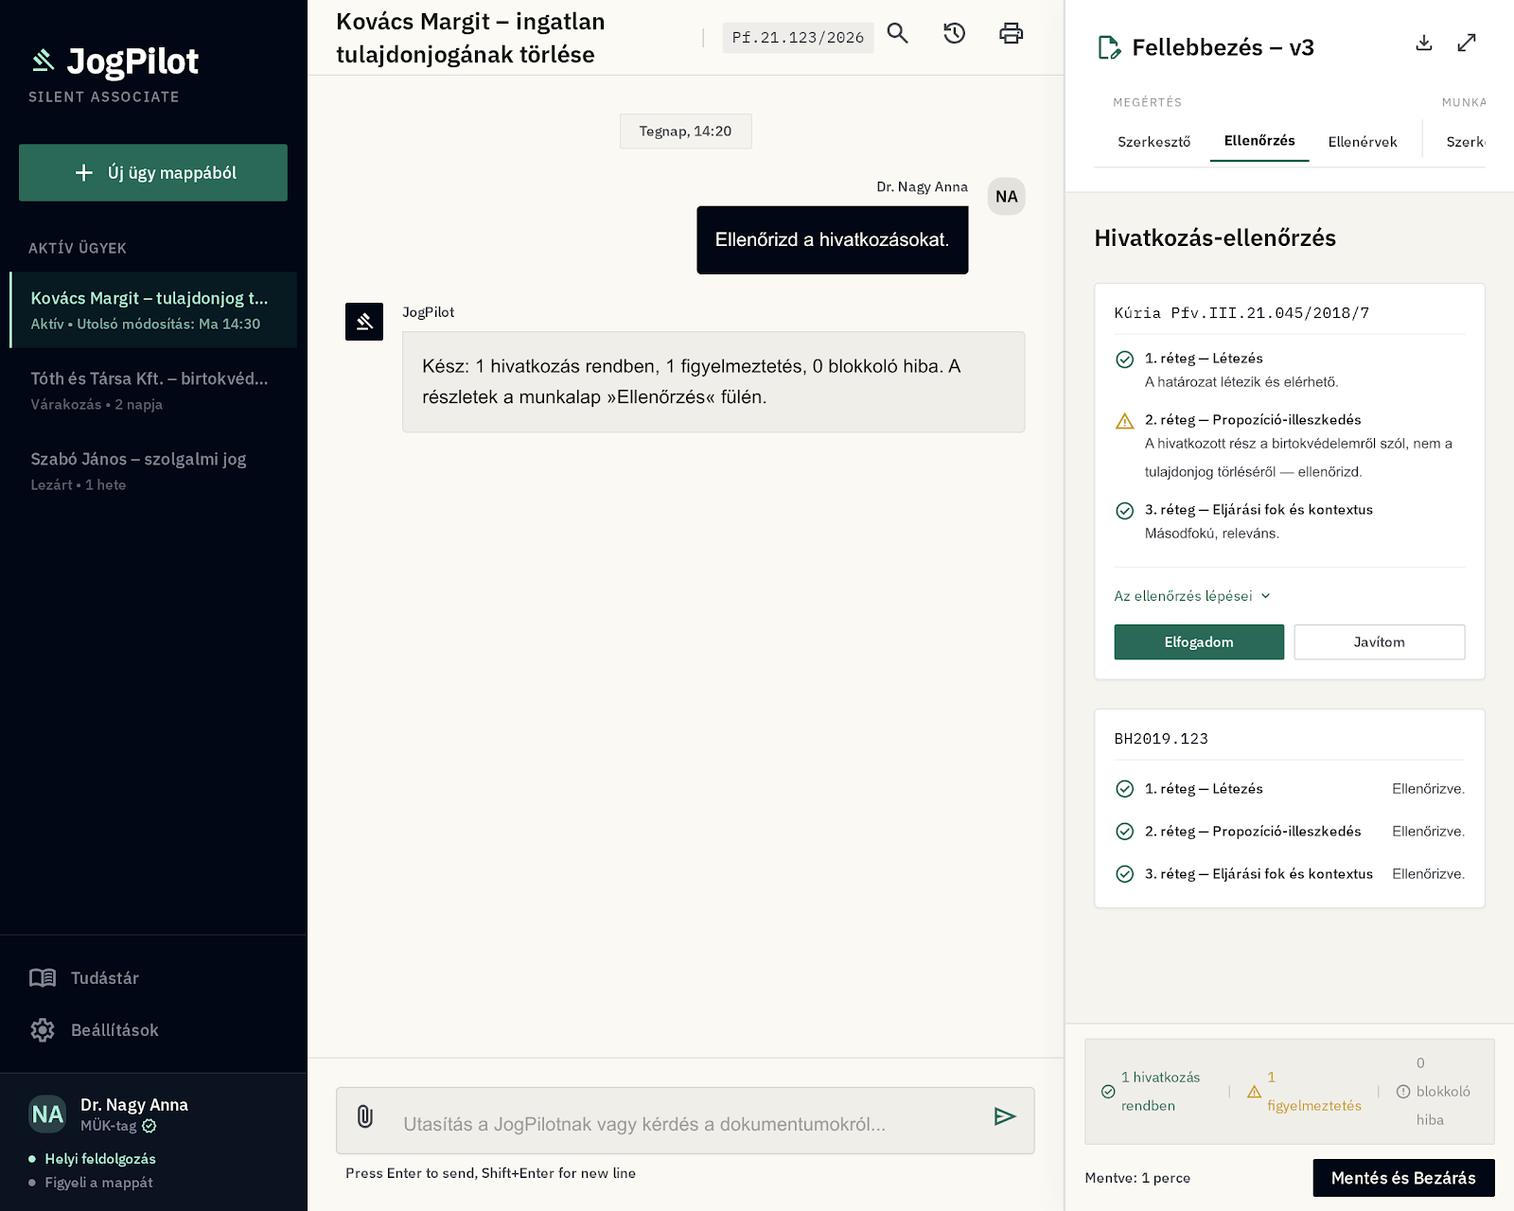This screenshot has width=1514, height=1211.
Task: Open the Ellenérvek tab
Action: [x=1363, y=142]
